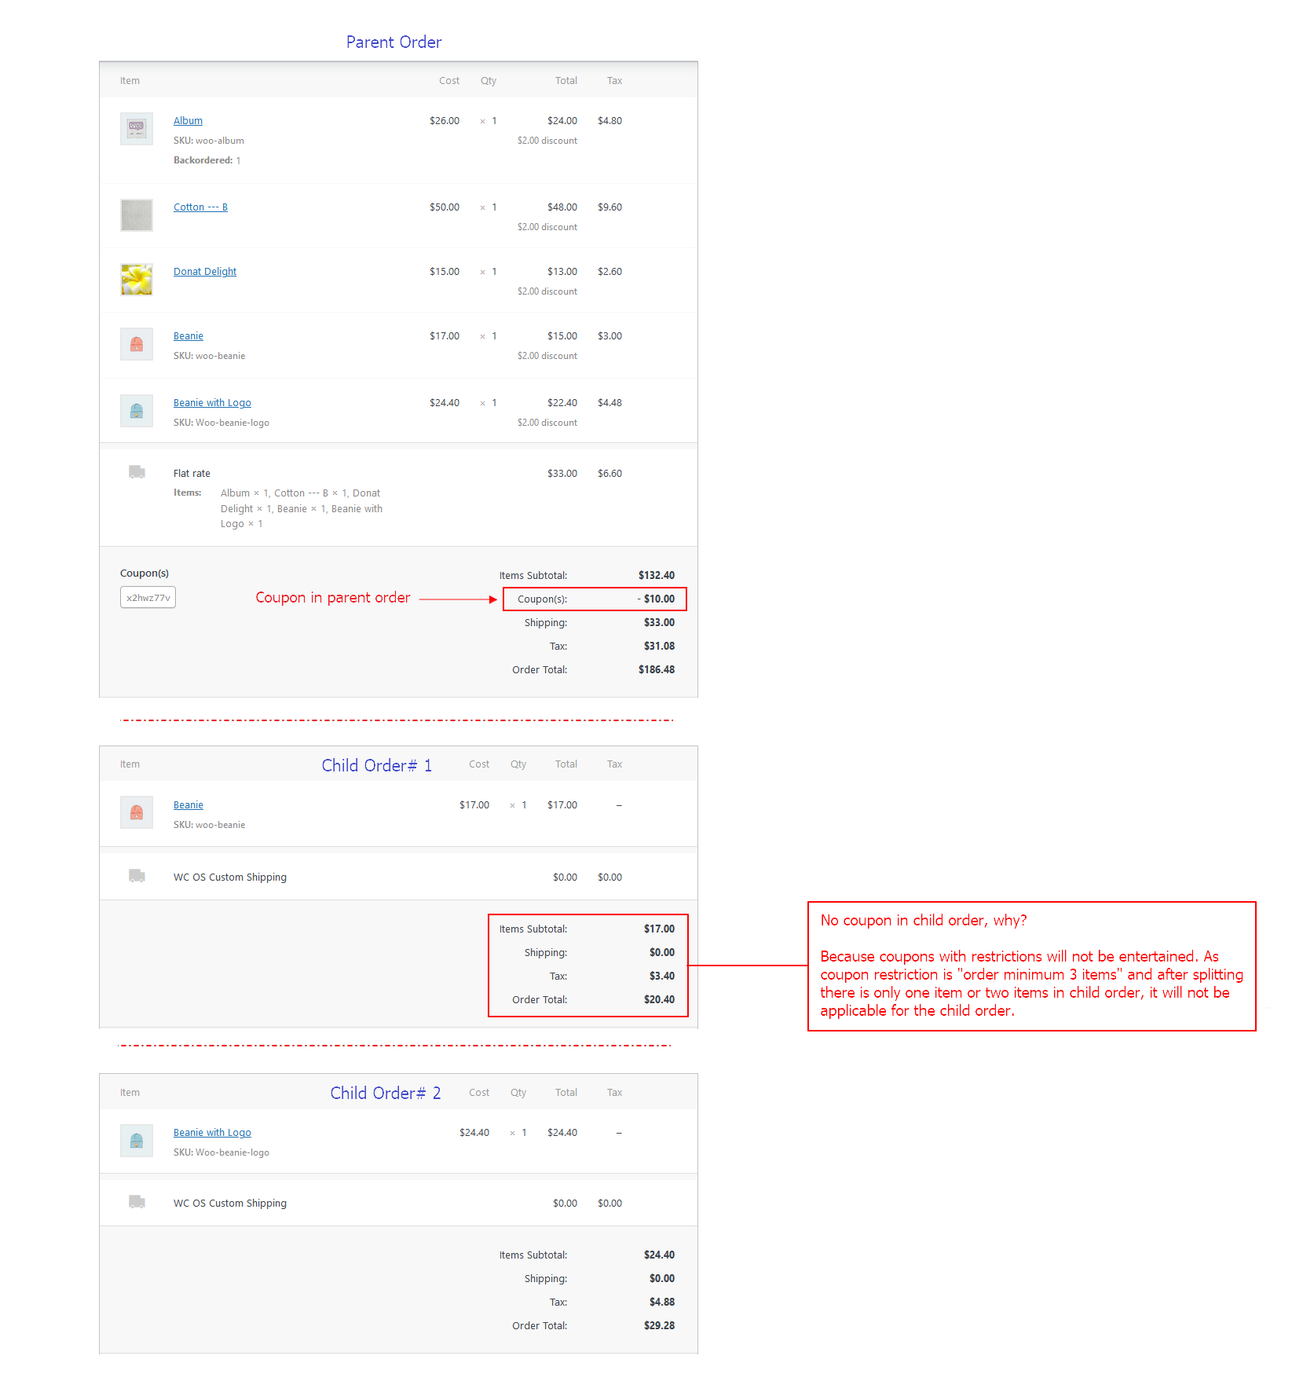Click the "Flat rate" shipping label
Viewport: 1292px width, 1396px height.
[192, 474]
